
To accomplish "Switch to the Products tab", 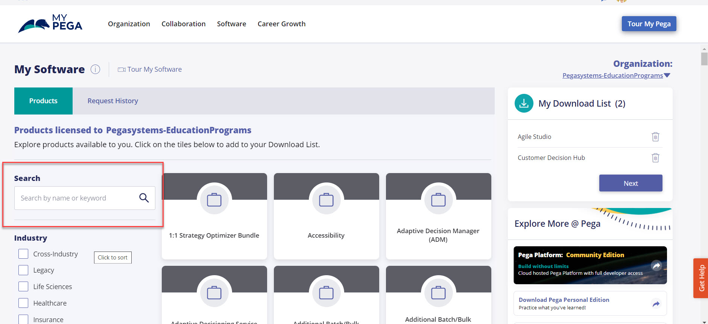I will (43, 101).
